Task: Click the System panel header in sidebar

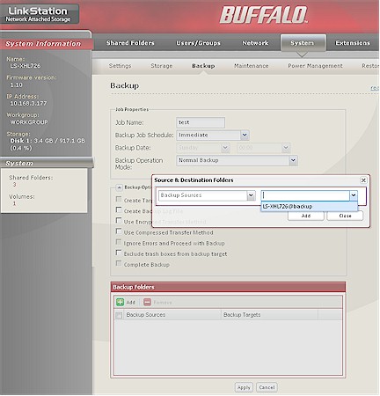Action: [x=47, y=163]
